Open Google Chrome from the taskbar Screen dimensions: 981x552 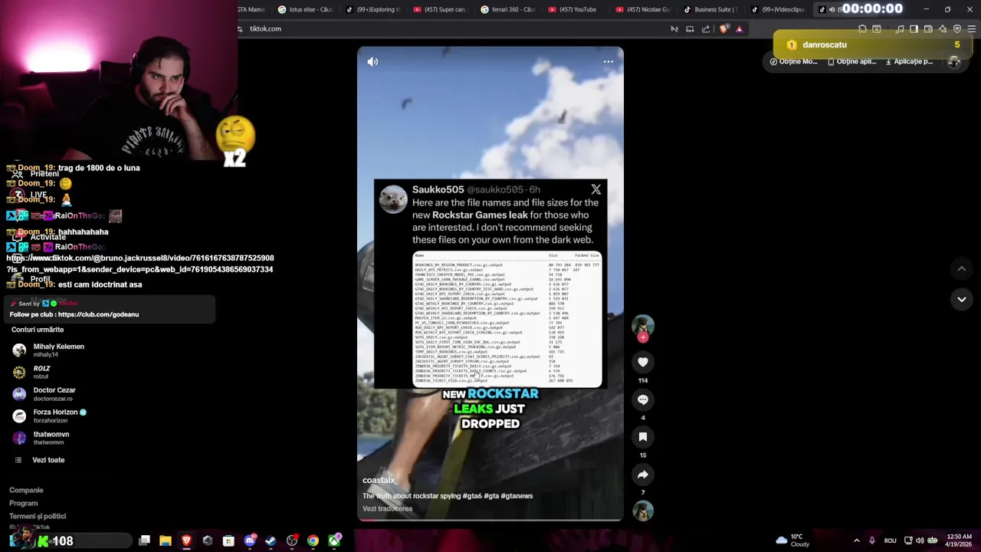tap(313, 540)
